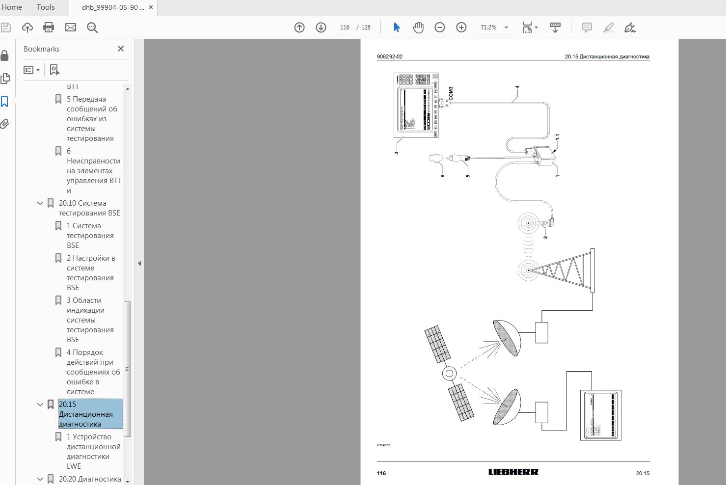The height and width of the screenshot is (485, 726).
Task: Close the dhb_99904-05-90 document tab
Action: (151, 7)
